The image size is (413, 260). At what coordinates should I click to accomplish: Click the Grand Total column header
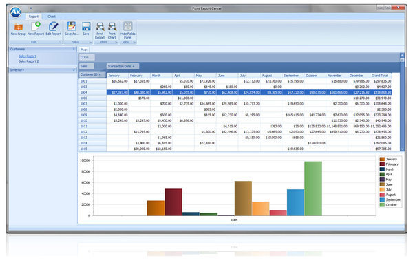click(x=381, y=76)
